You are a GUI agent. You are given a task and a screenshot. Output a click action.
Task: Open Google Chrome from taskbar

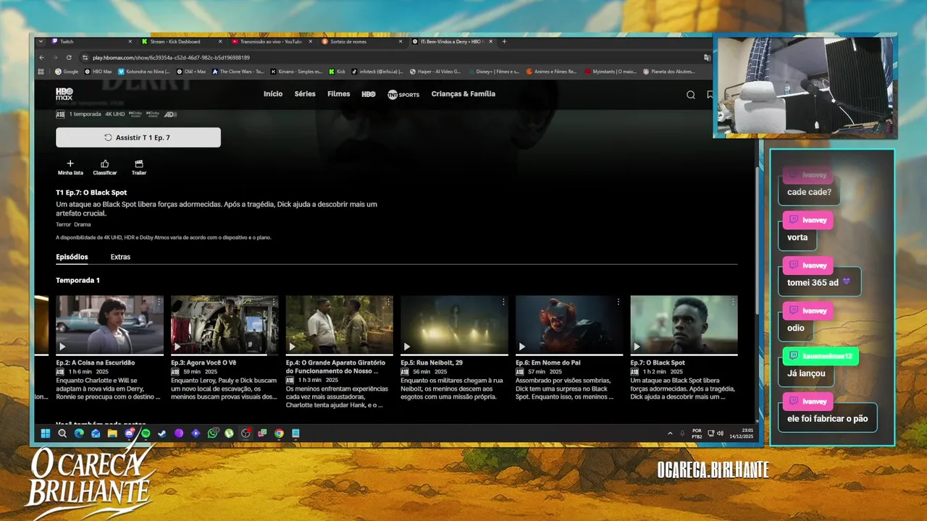tap(279, 433)
